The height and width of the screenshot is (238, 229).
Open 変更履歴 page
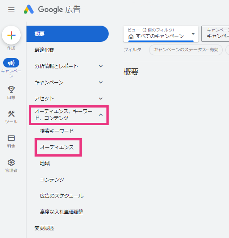(x=44, y=228)
